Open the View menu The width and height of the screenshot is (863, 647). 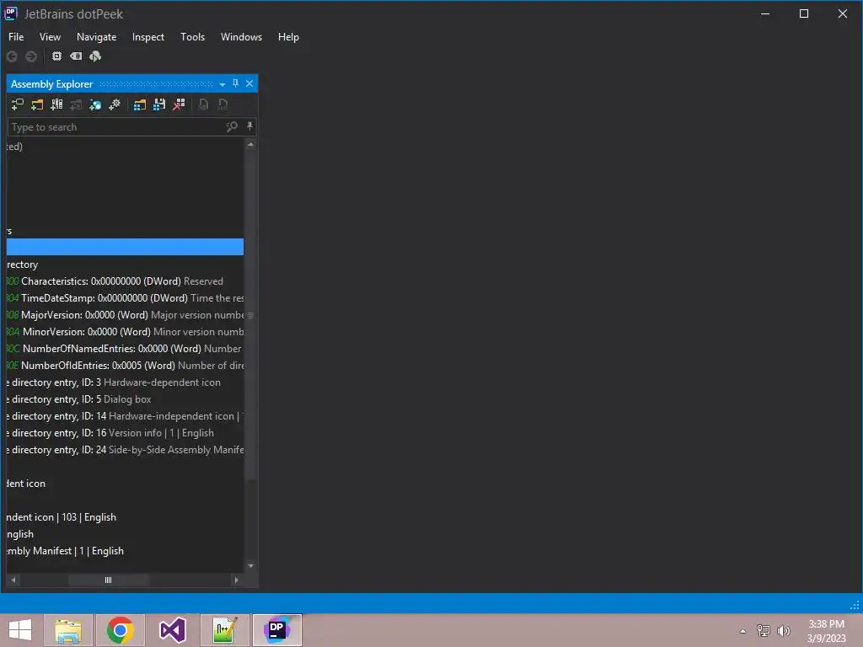(50, 37)
